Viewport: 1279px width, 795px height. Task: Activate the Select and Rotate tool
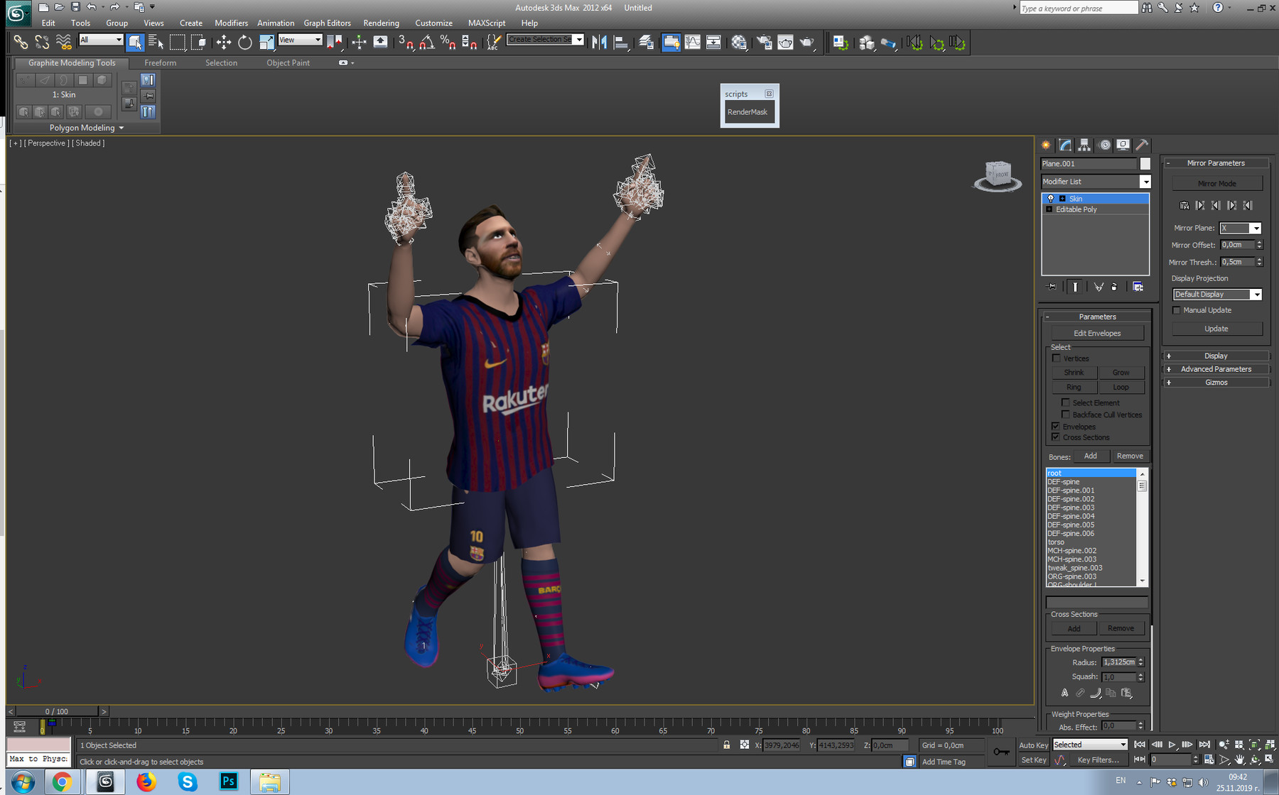point(245,43)
